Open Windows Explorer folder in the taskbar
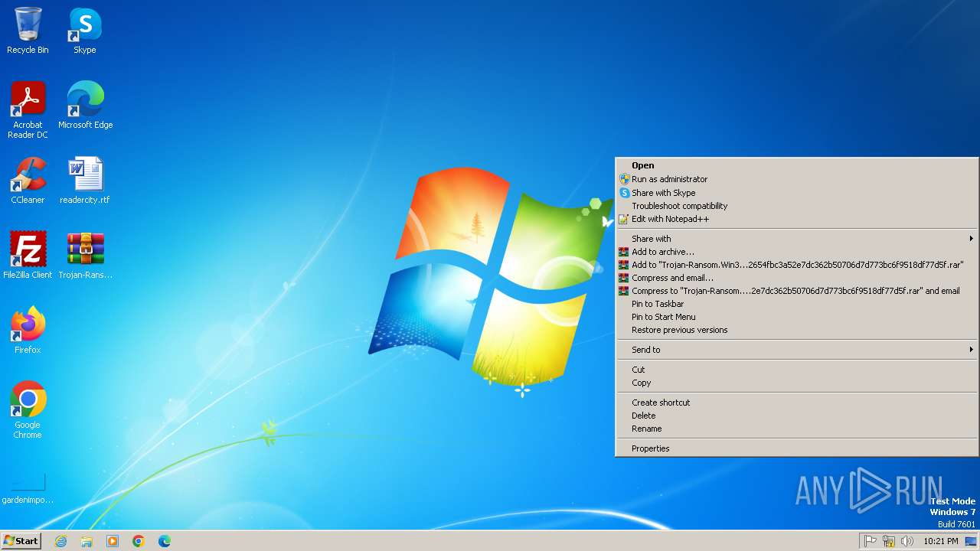 (x=87, y=541)
